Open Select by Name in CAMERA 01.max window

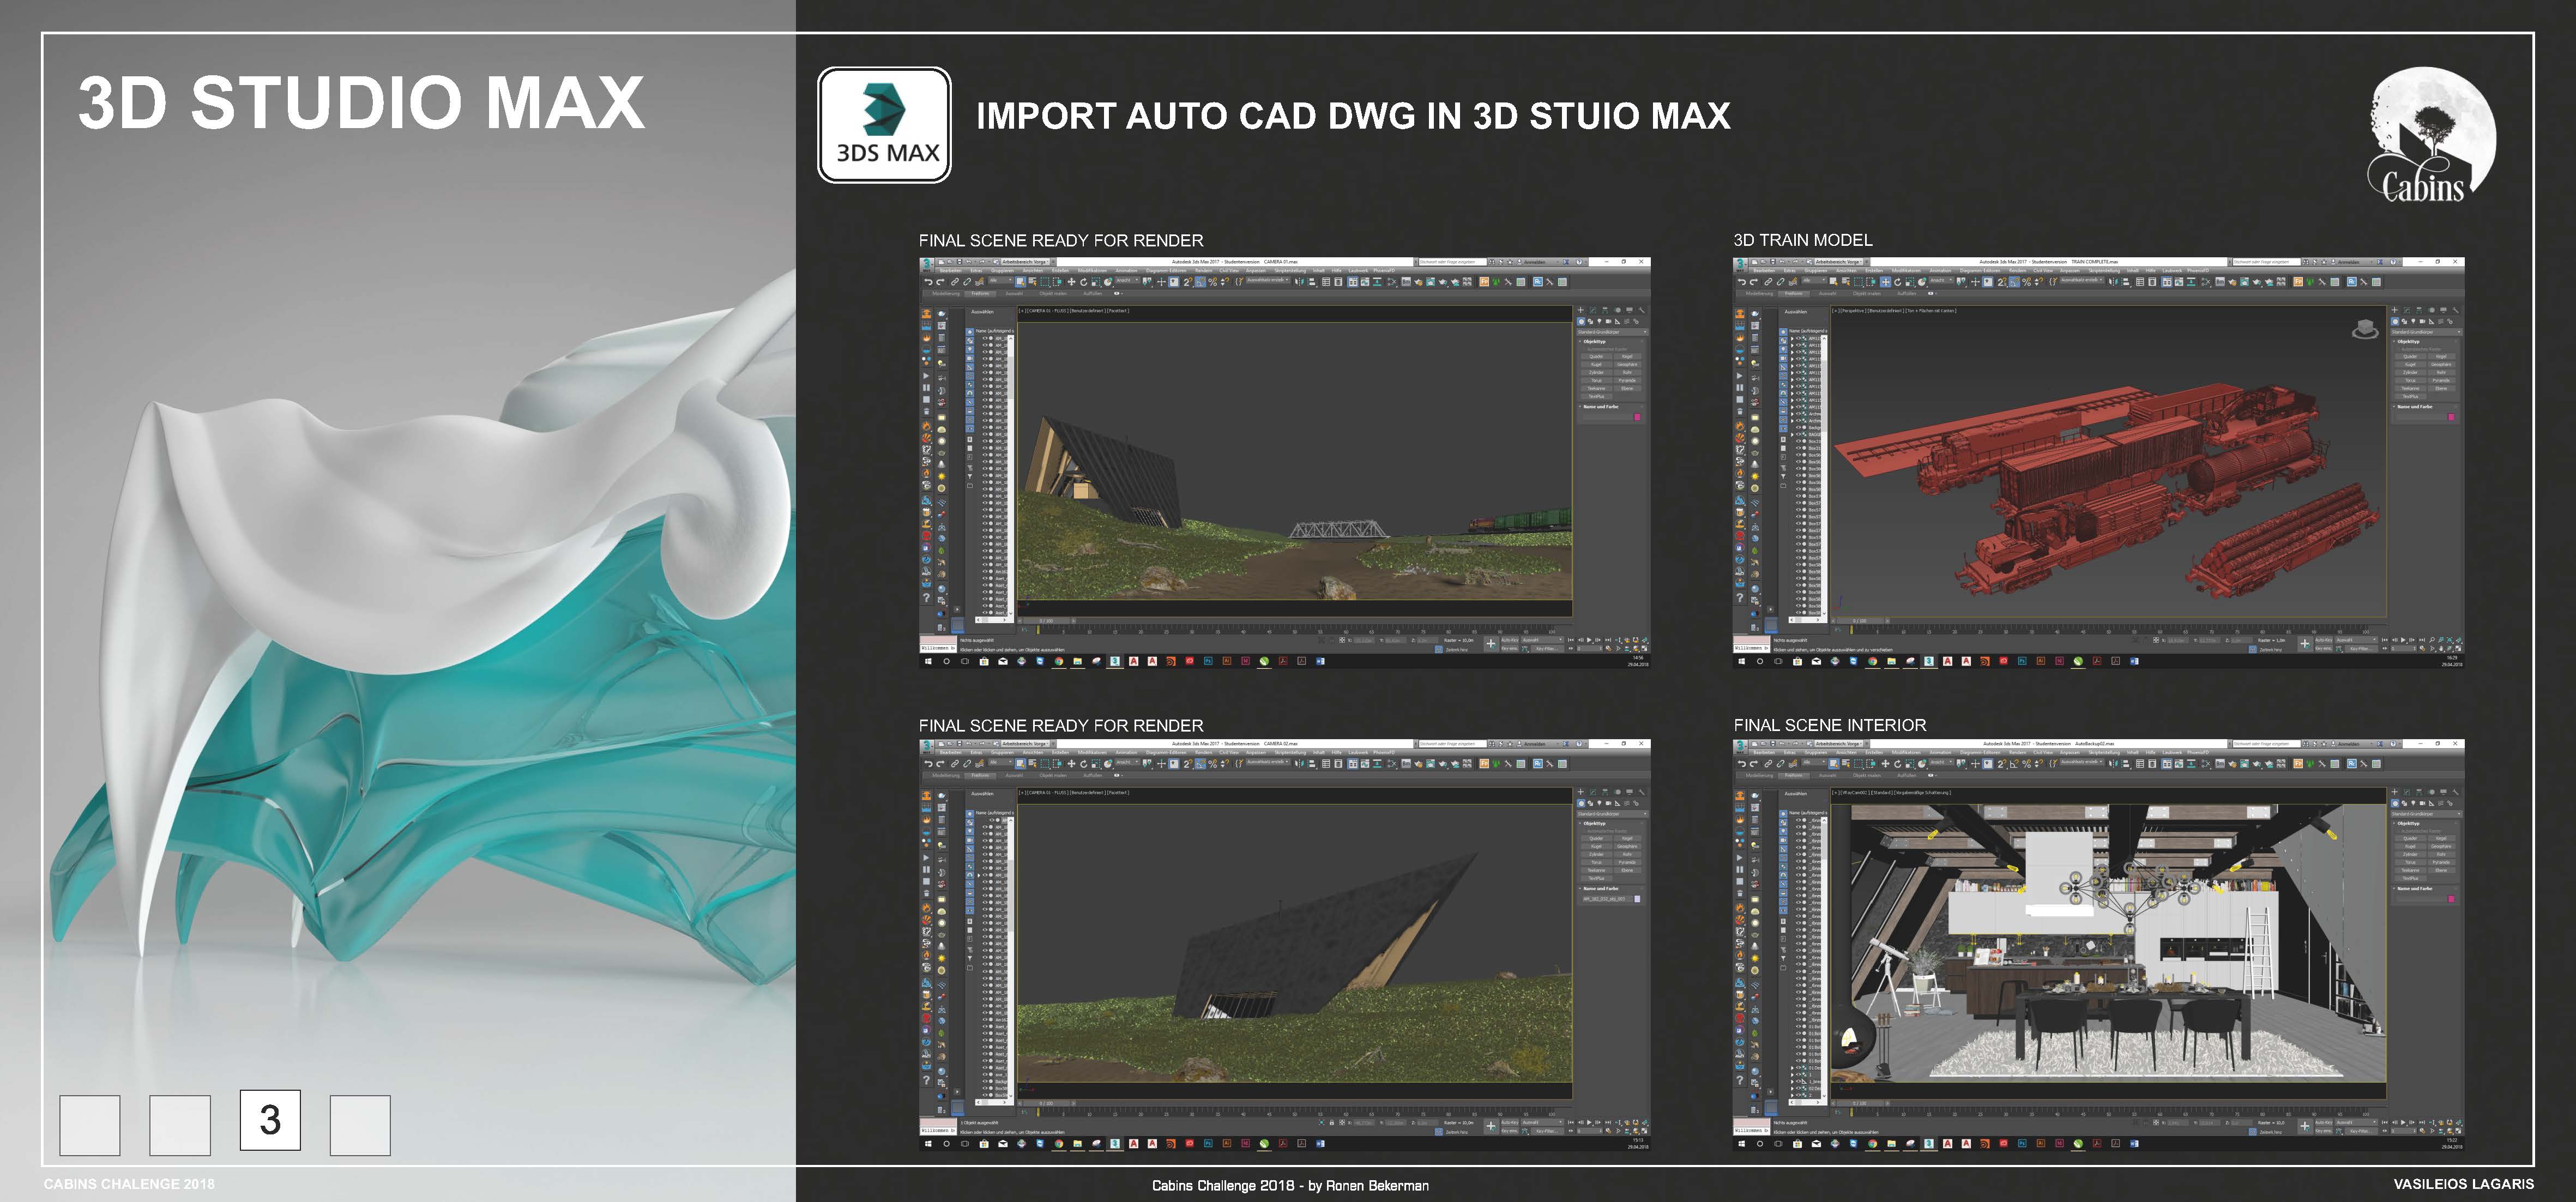click(1033, 282)
